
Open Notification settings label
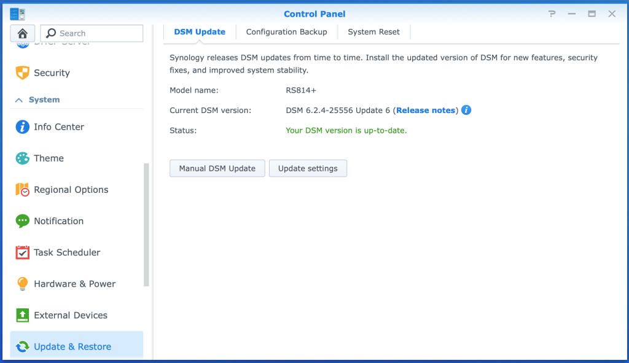point(58,221)
